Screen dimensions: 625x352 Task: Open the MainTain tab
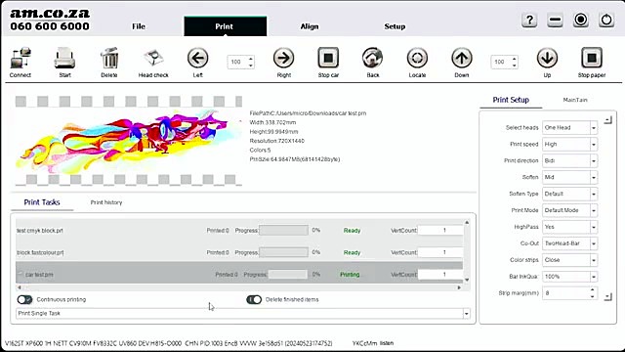[575, 100]
